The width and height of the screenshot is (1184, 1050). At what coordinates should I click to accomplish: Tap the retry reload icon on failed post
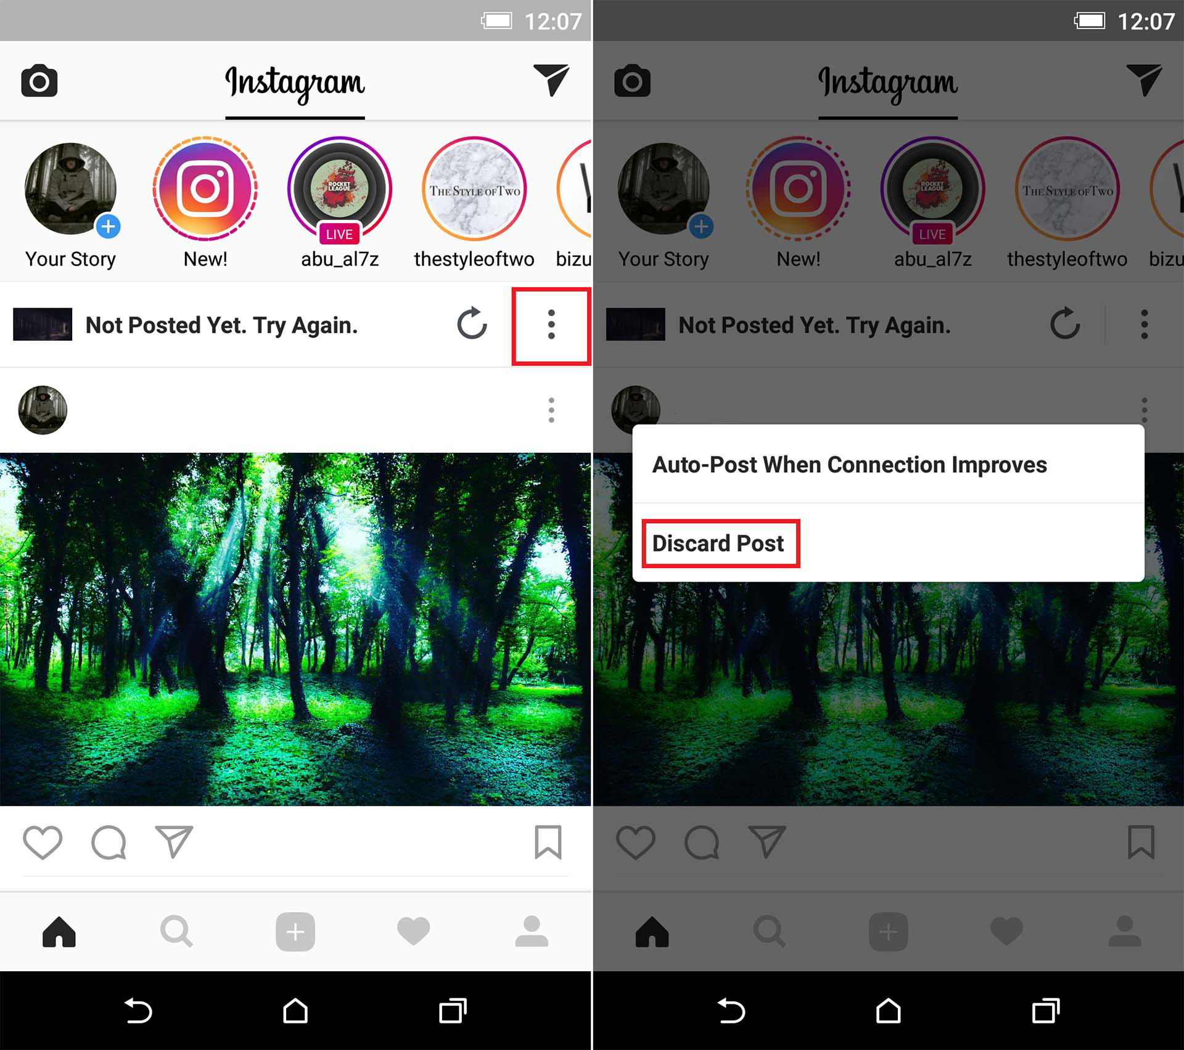[x=470, y=324]
